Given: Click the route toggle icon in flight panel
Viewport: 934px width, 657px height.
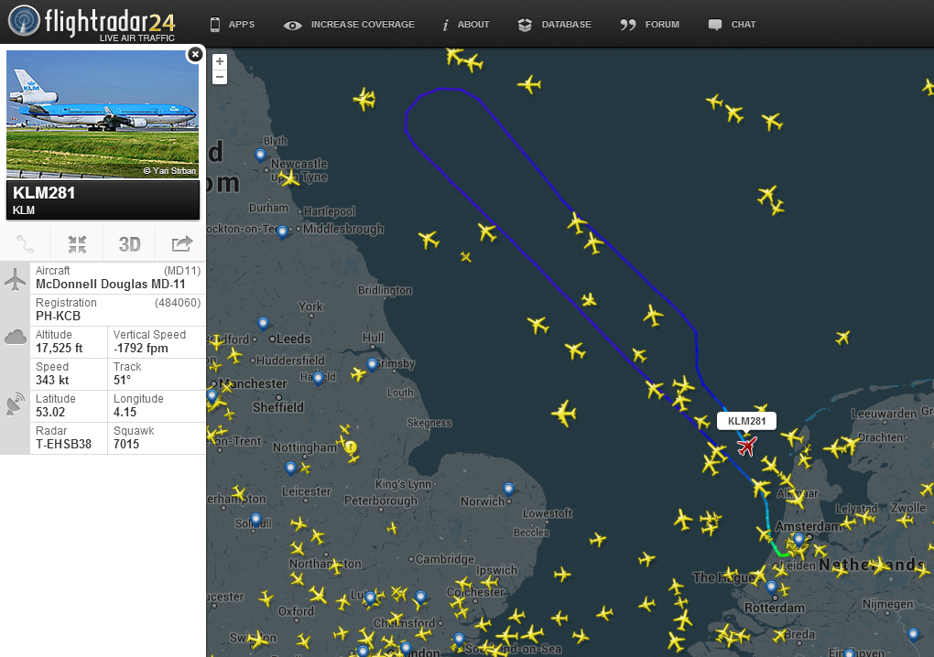Looking at the screenshot, I should (25, 244).
